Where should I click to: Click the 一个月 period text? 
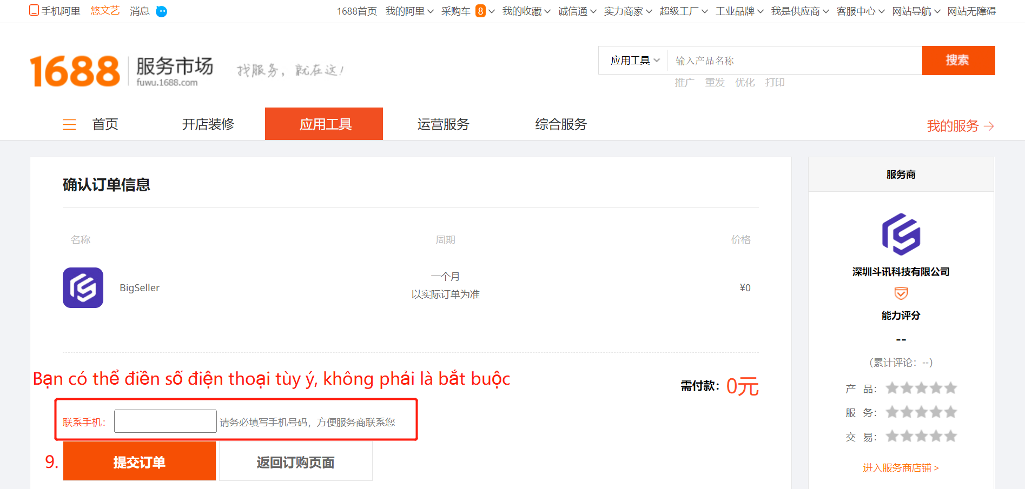(445, 277)
